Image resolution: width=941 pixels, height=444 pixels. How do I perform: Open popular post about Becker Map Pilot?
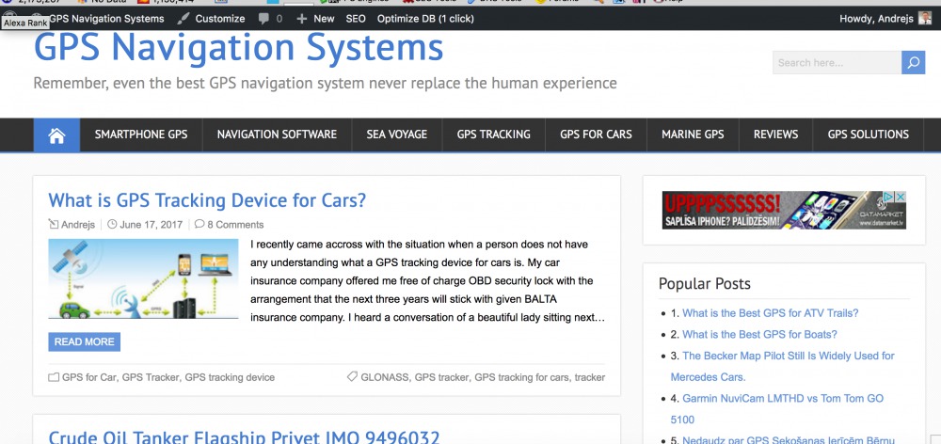783,367
